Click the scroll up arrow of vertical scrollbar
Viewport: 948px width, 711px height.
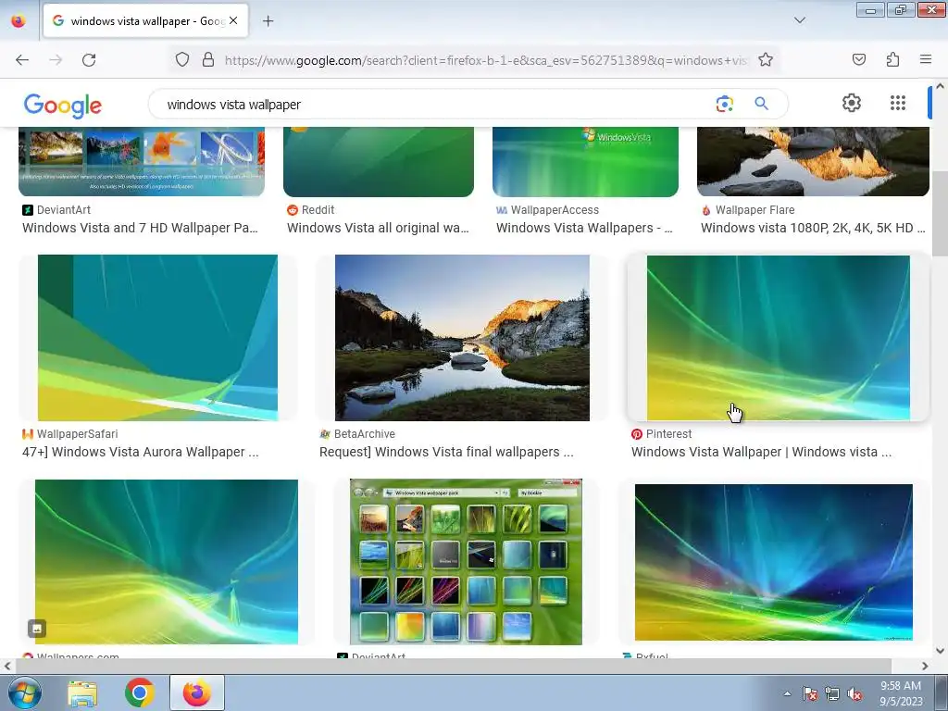(x=940, y=86)
